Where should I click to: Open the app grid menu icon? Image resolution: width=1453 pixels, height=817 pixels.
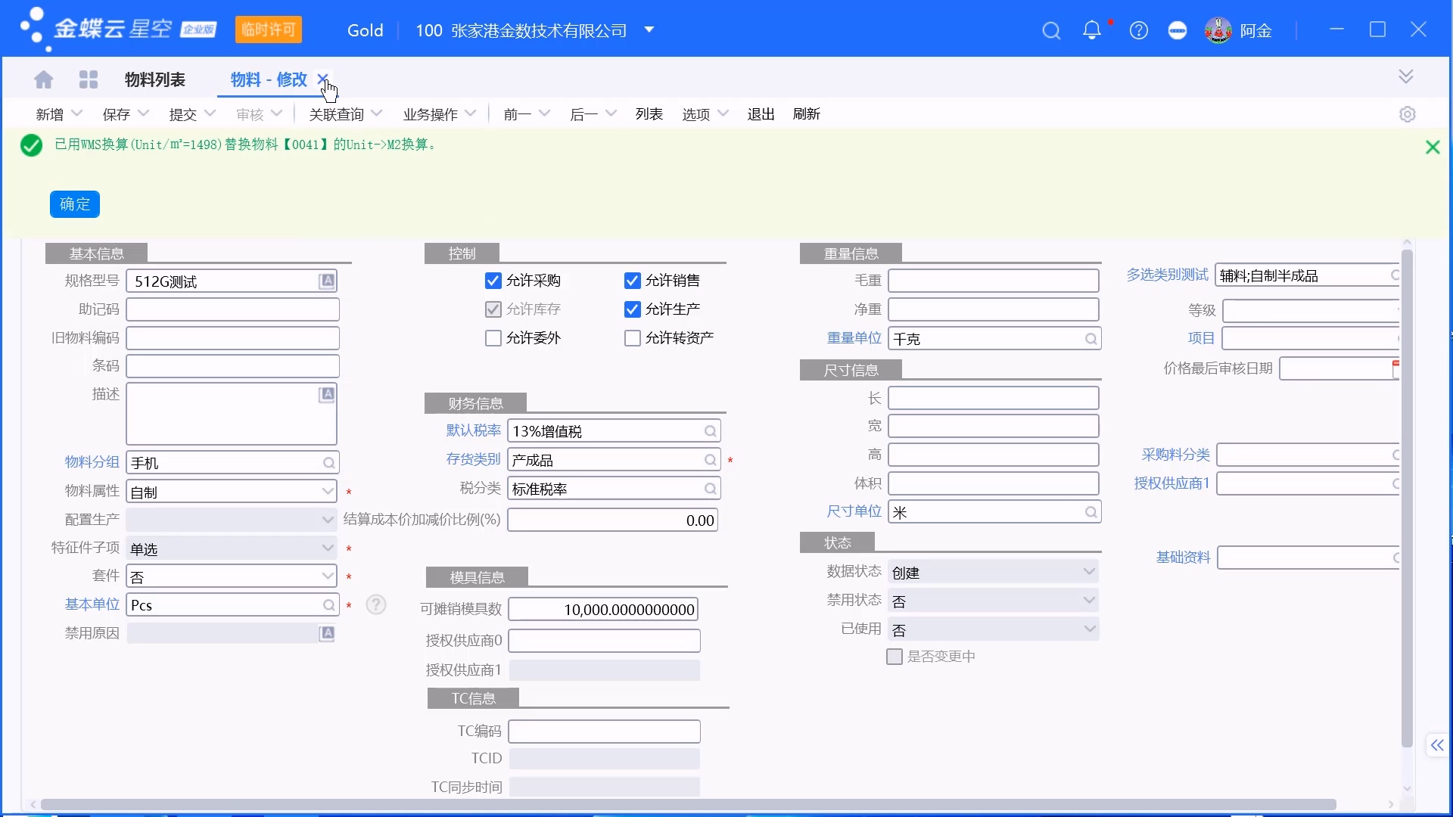[89, 79]
